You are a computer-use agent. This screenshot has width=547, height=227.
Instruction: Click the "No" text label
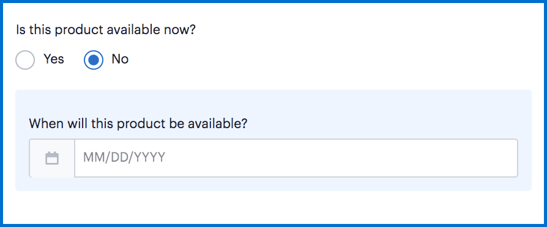[120, 59]
